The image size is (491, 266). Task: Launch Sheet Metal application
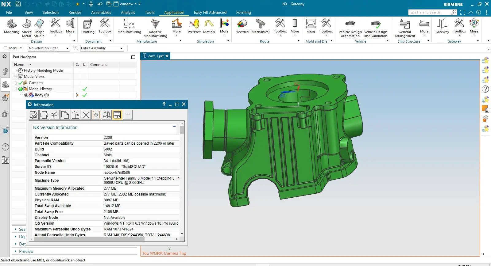pyautogui.click(x=26, y=28)
